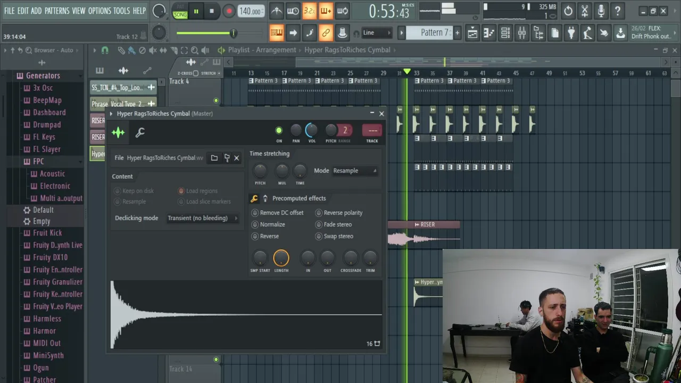Click the stop button
This screenshot has height=383, width=681.
[x=212, y=11]
